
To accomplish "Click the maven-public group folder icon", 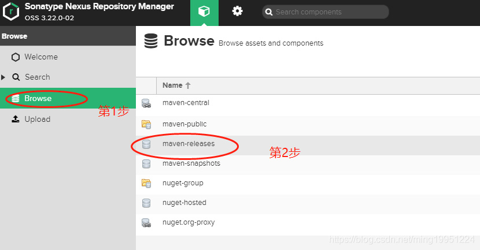I will (146, 124).
